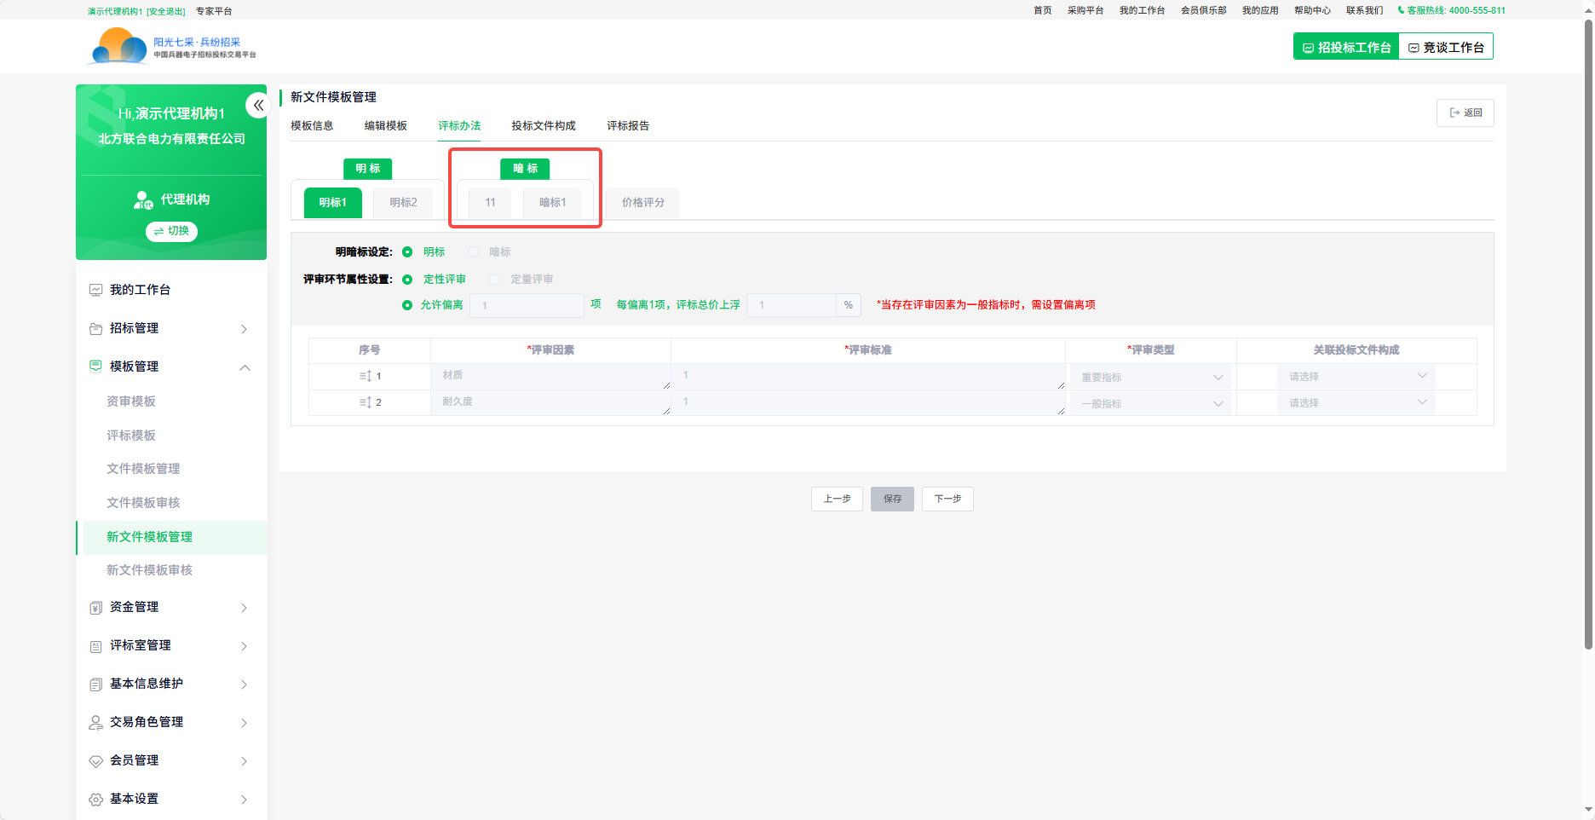Viewport: 1595px width, 820px height.
Task: Click the 返回 button
Action: click(x=1465, y=113)
